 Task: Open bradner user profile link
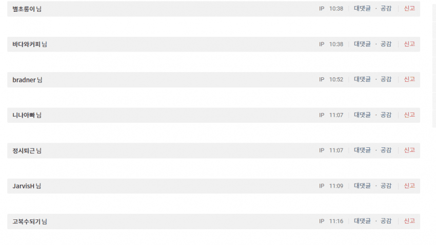point(24,80)
